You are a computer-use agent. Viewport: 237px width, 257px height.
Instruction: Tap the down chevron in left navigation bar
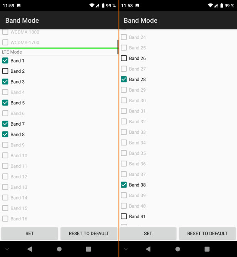coord(7,249)
